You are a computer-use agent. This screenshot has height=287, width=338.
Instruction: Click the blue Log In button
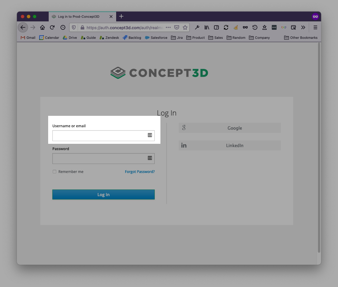104,195
